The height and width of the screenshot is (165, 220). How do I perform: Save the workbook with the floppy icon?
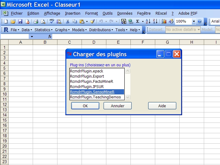(x=20, y=21)
